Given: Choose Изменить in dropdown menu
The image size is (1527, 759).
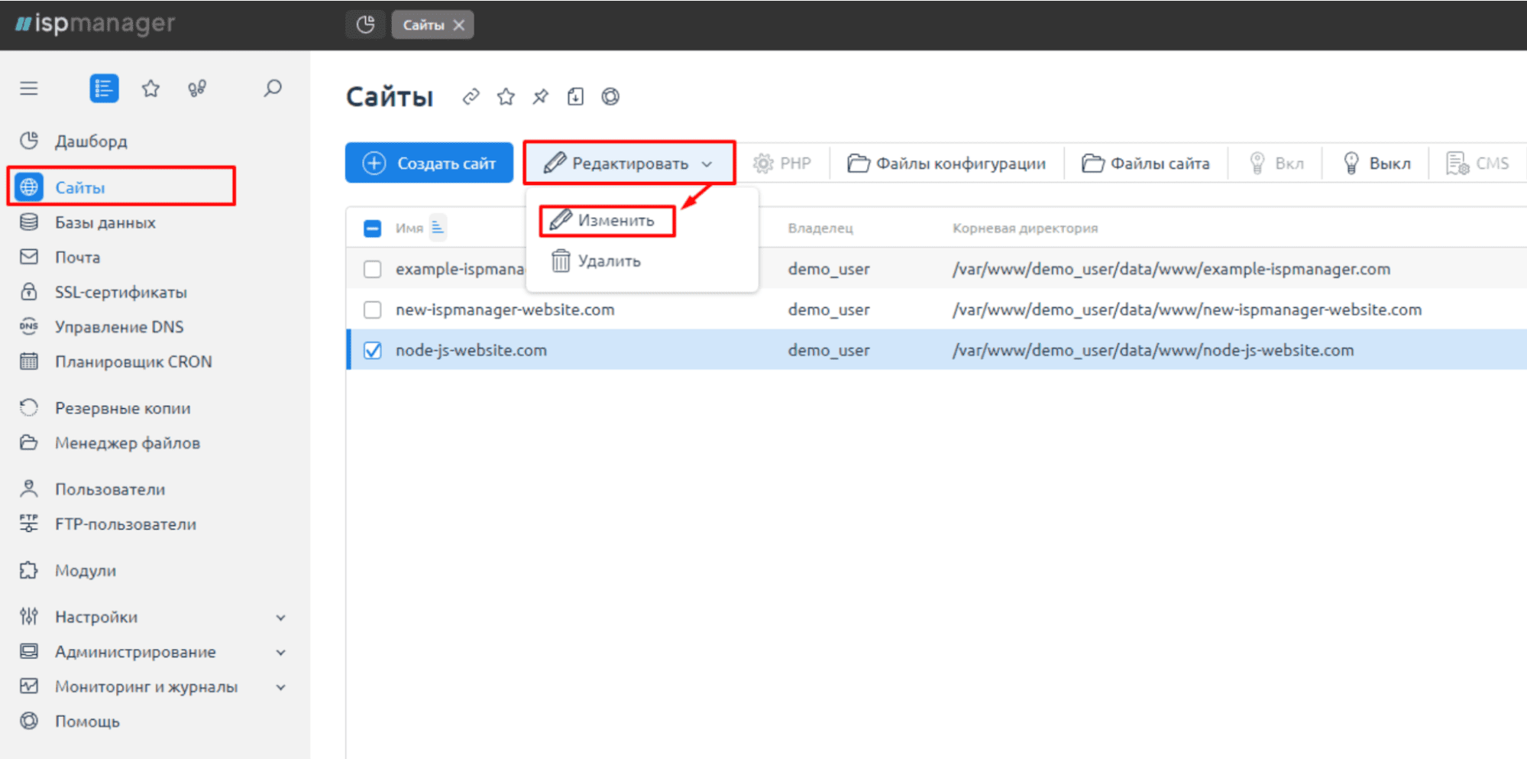Looking at the screenshot, I should tap(607, 221).
